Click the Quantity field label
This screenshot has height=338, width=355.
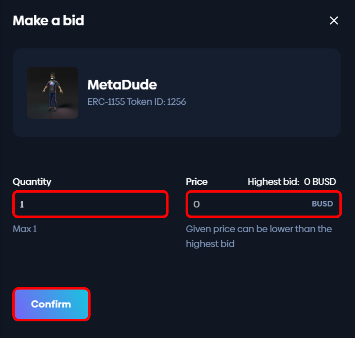pos(32,182)
